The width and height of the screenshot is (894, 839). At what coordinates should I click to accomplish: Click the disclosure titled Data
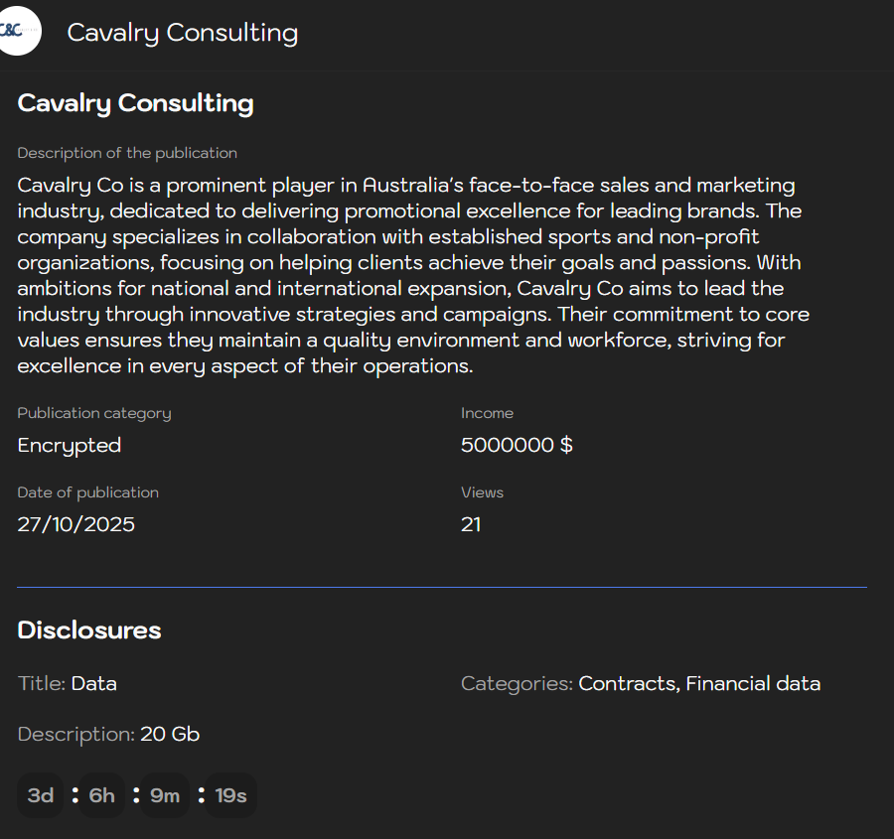tap(95, 683)
